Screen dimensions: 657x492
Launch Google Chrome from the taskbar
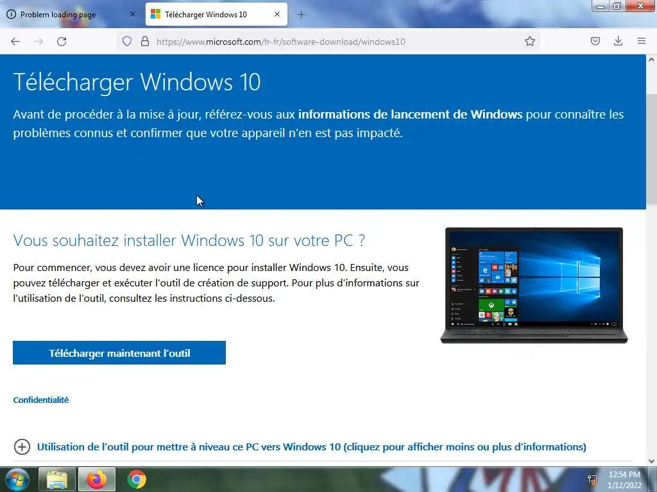pos(137,479)
